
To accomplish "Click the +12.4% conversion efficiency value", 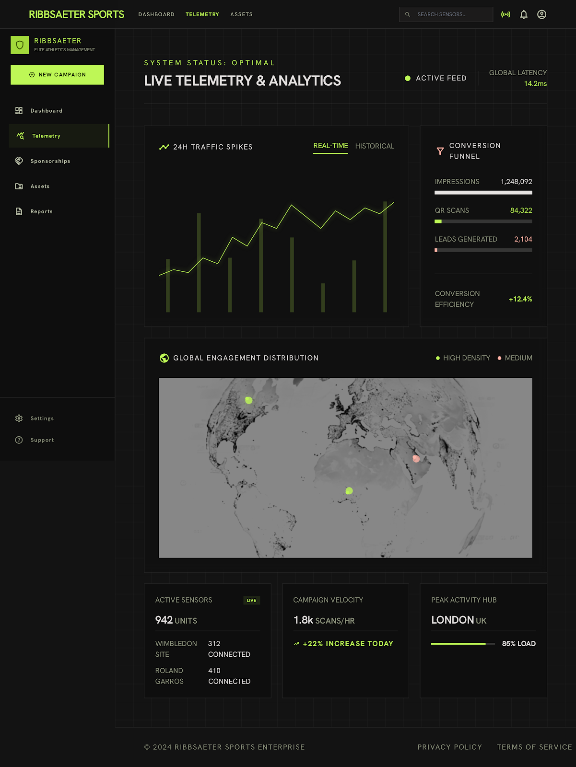I will tap(520, 299).
